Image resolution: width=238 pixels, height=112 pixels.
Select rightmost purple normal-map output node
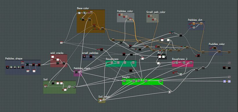point(229,81)
